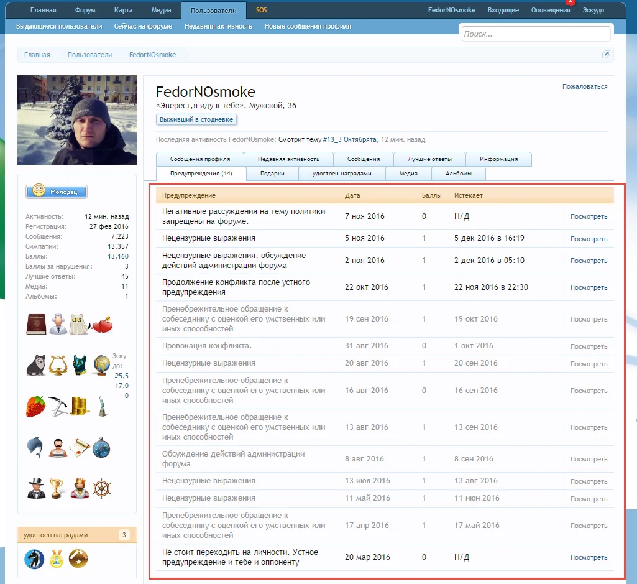Switch to the 'удостоен наградами' tab
The image size is (637, 584).
pyautogui.click(x=342, y=174)
